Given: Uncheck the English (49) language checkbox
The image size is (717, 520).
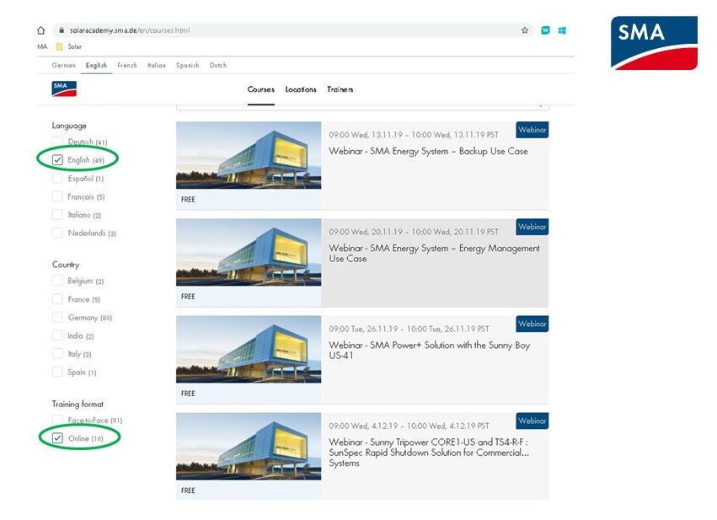Looking at the screenshot, I should pos(57,159).
